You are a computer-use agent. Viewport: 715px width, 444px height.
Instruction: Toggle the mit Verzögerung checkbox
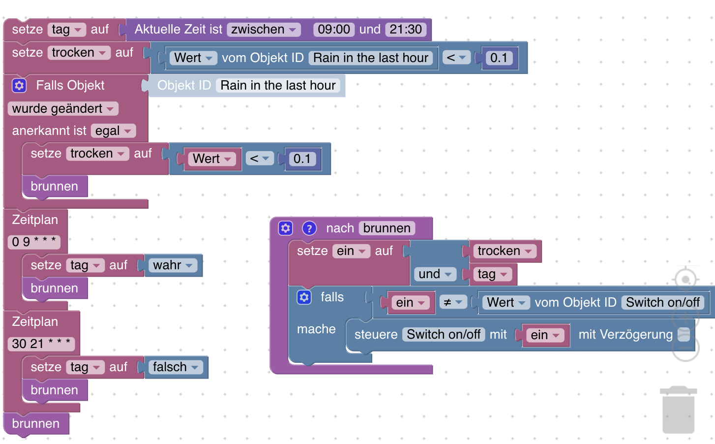pyautogui.click(x=684, y=335)
